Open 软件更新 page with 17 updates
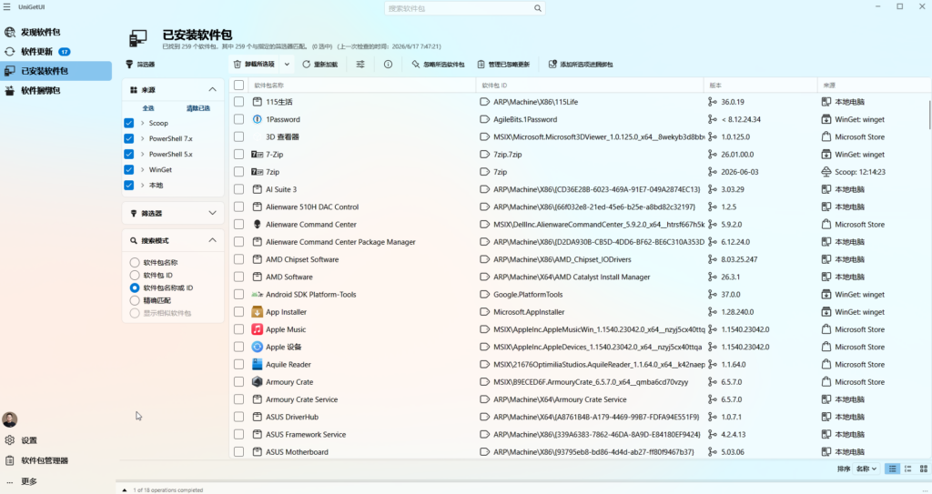This screenshot has width=932, height=494. [x=56, y=52]
